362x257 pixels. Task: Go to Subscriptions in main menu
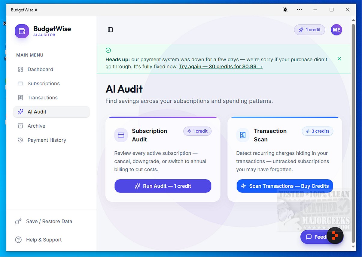click(51, 83)
